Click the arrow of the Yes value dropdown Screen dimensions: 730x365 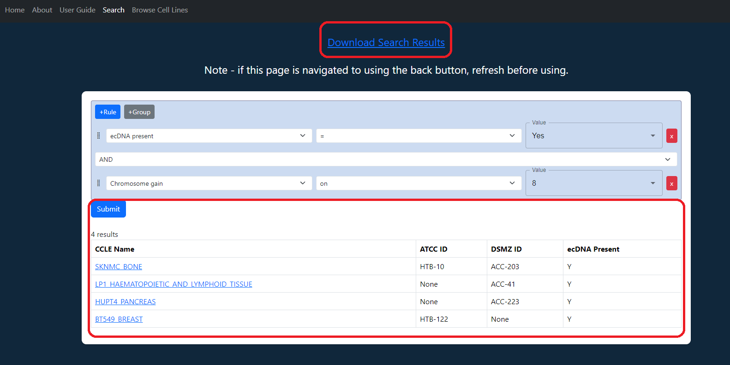653,135
